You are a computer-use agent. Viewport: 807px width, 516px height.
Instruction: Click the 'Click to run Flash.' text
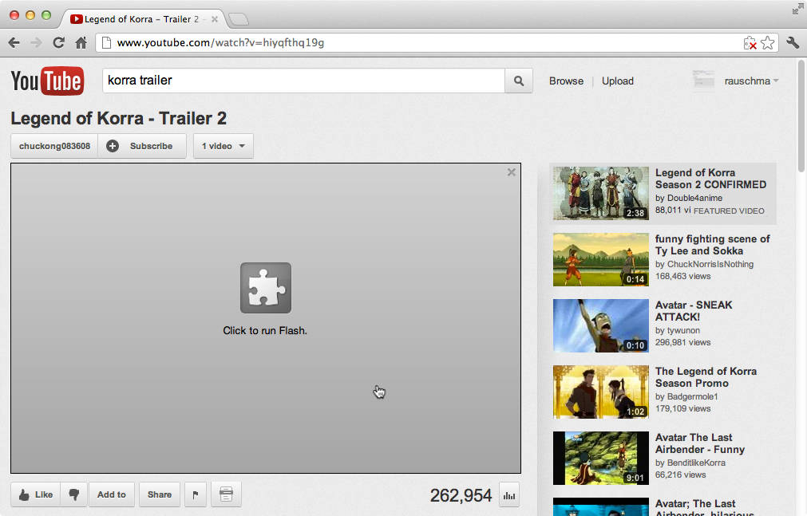pos(265,330)
